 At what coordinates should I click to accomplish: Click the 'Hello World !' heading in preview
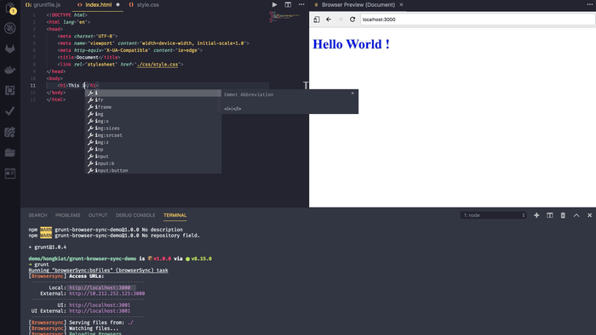point(351,44)
